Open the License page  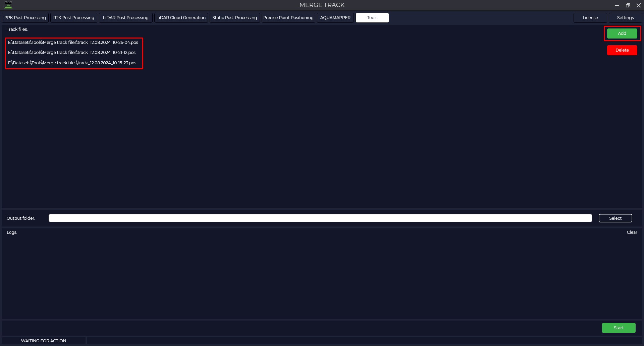pos(590,18)
